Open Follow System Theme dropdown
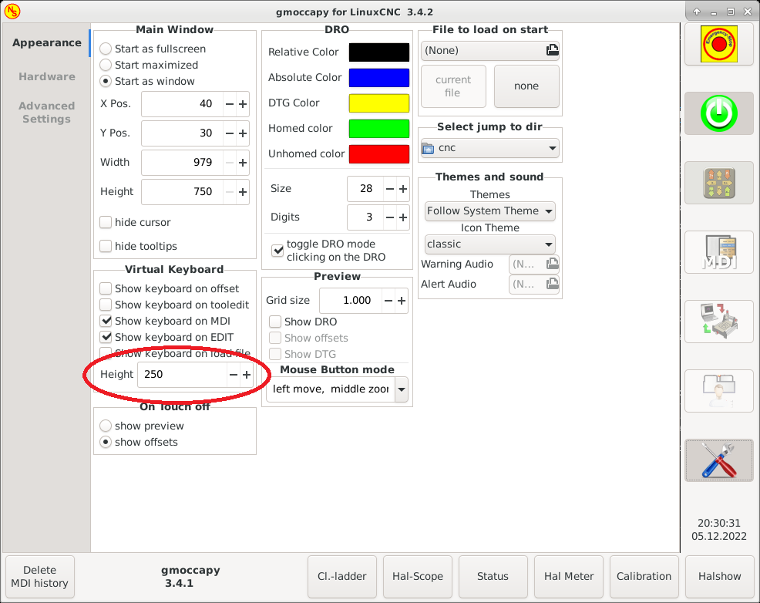 pyautogui.click(x=490, y=211)
